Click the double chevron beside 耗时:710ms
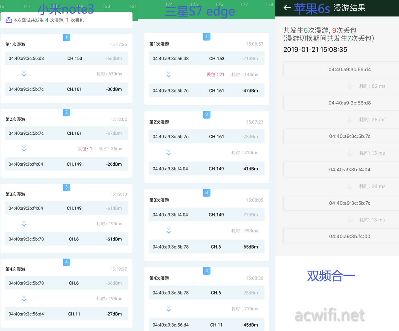Screen dimensions: 399x331 [x=169, y=309]
